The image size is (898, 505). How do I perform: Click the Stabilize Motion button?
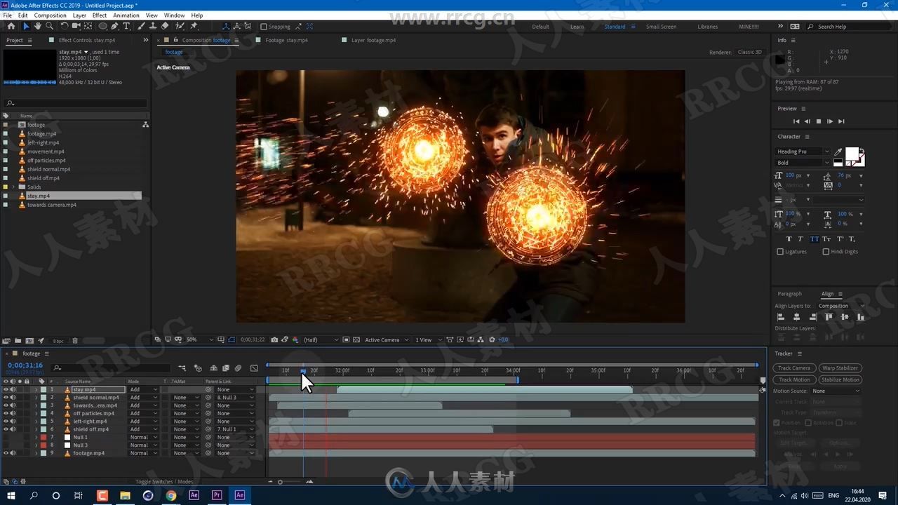[x=840, y=379]
